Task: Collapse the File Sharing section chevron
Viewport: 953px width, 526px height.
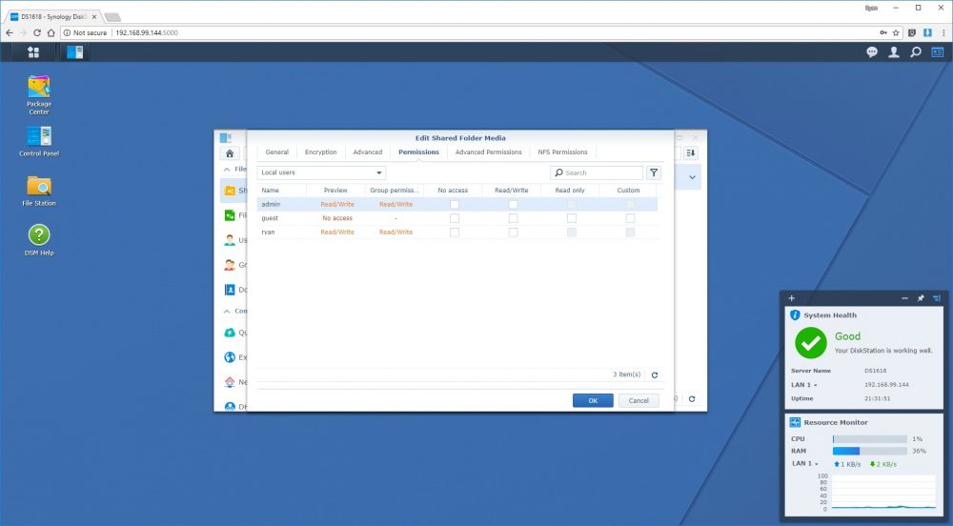Action: [227, 170]
